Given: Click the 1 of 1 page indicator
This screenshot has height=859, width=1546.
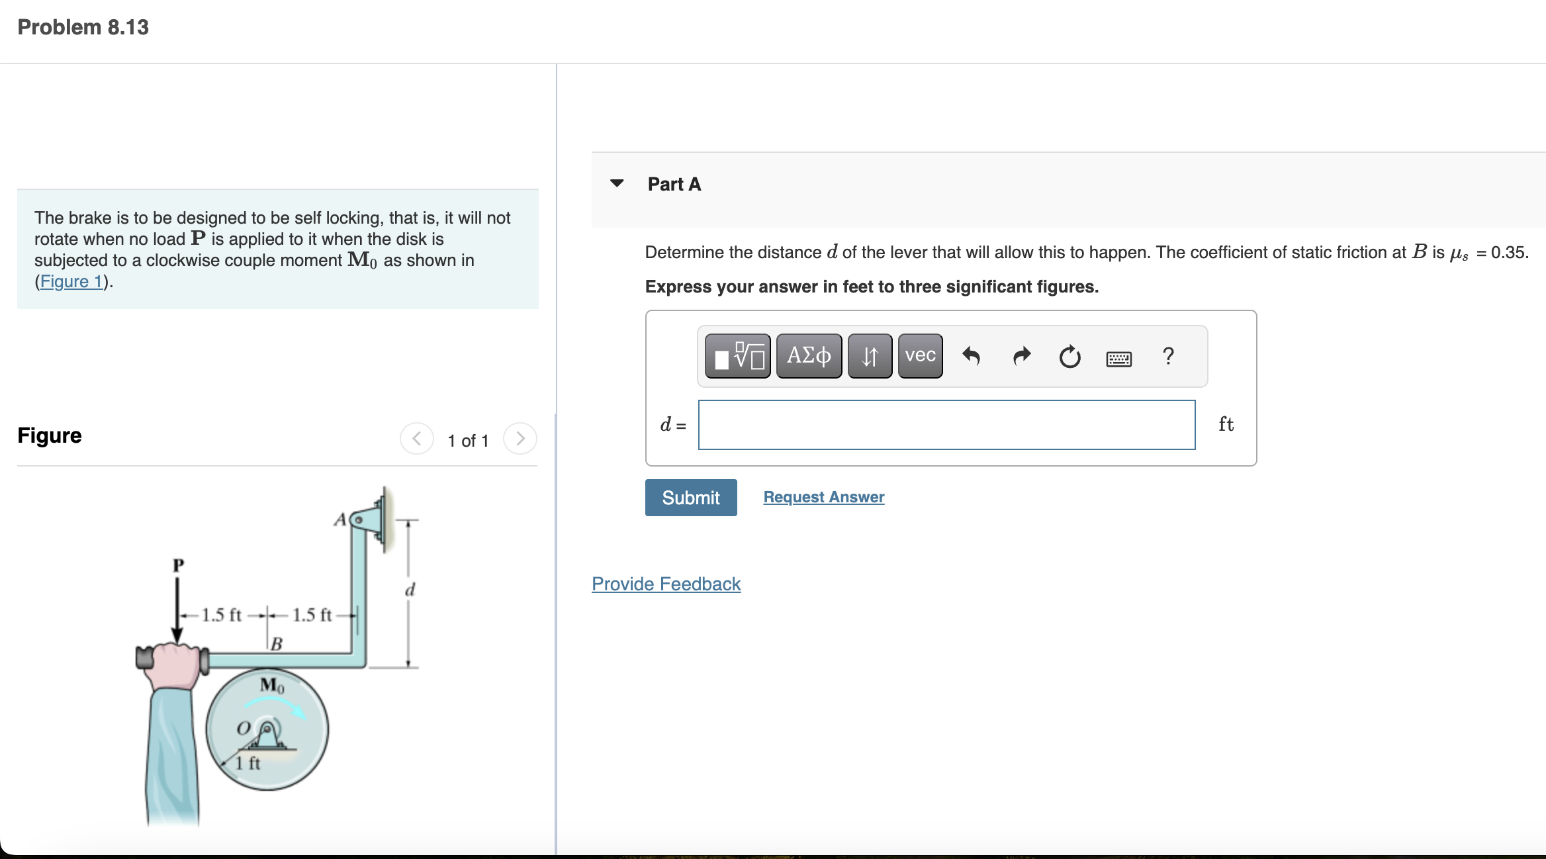Looking at the screenshot, I should 469,440.
